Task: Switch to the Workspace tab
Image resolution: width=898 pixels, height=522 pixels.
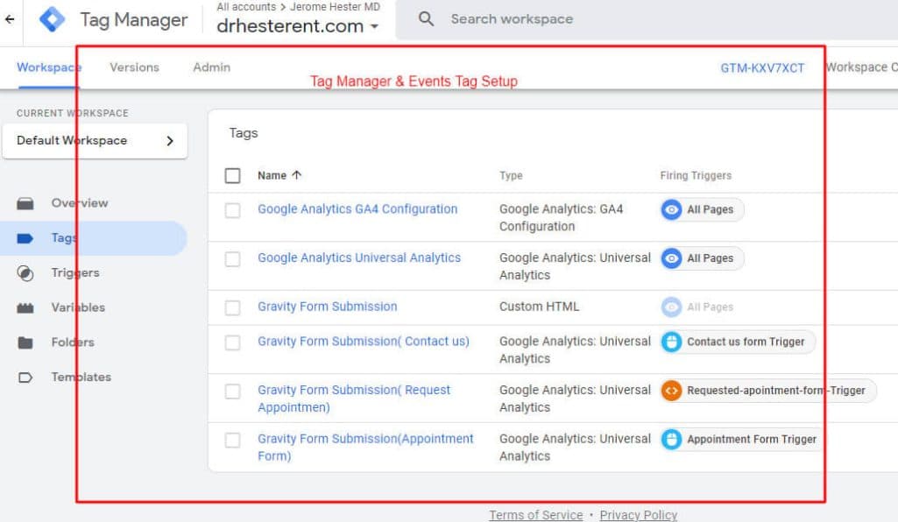Action: pos(49,67)
